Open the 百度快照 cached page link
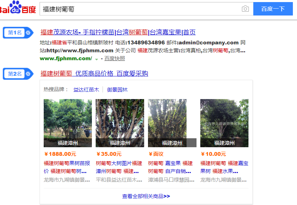This screenshot has height=205, width=297. point(115,59)
